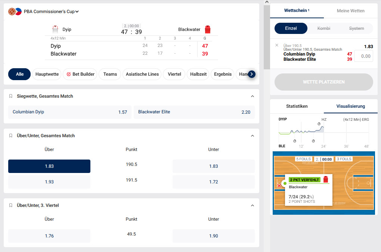Viewport: 381px width, 252px height.
Task: Open the Statistiken tab
Action: (x=297, y=106)
